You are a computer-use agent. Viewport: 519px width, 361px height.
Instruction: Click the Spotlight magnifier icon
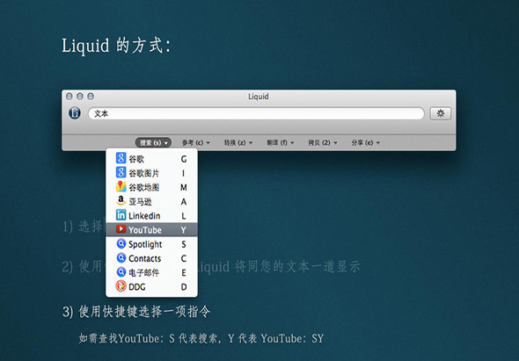(121, 243)
